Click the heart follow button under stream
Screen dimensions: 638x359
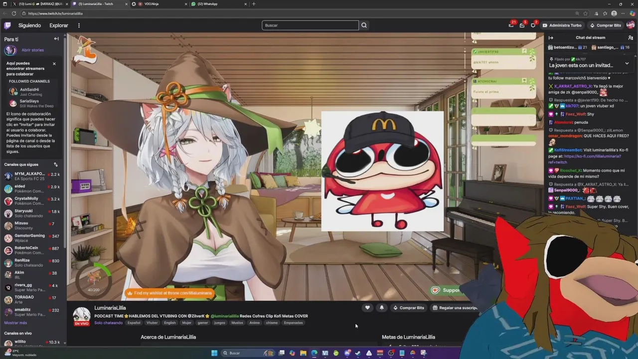pyautogui.click(x=367, y=308)
